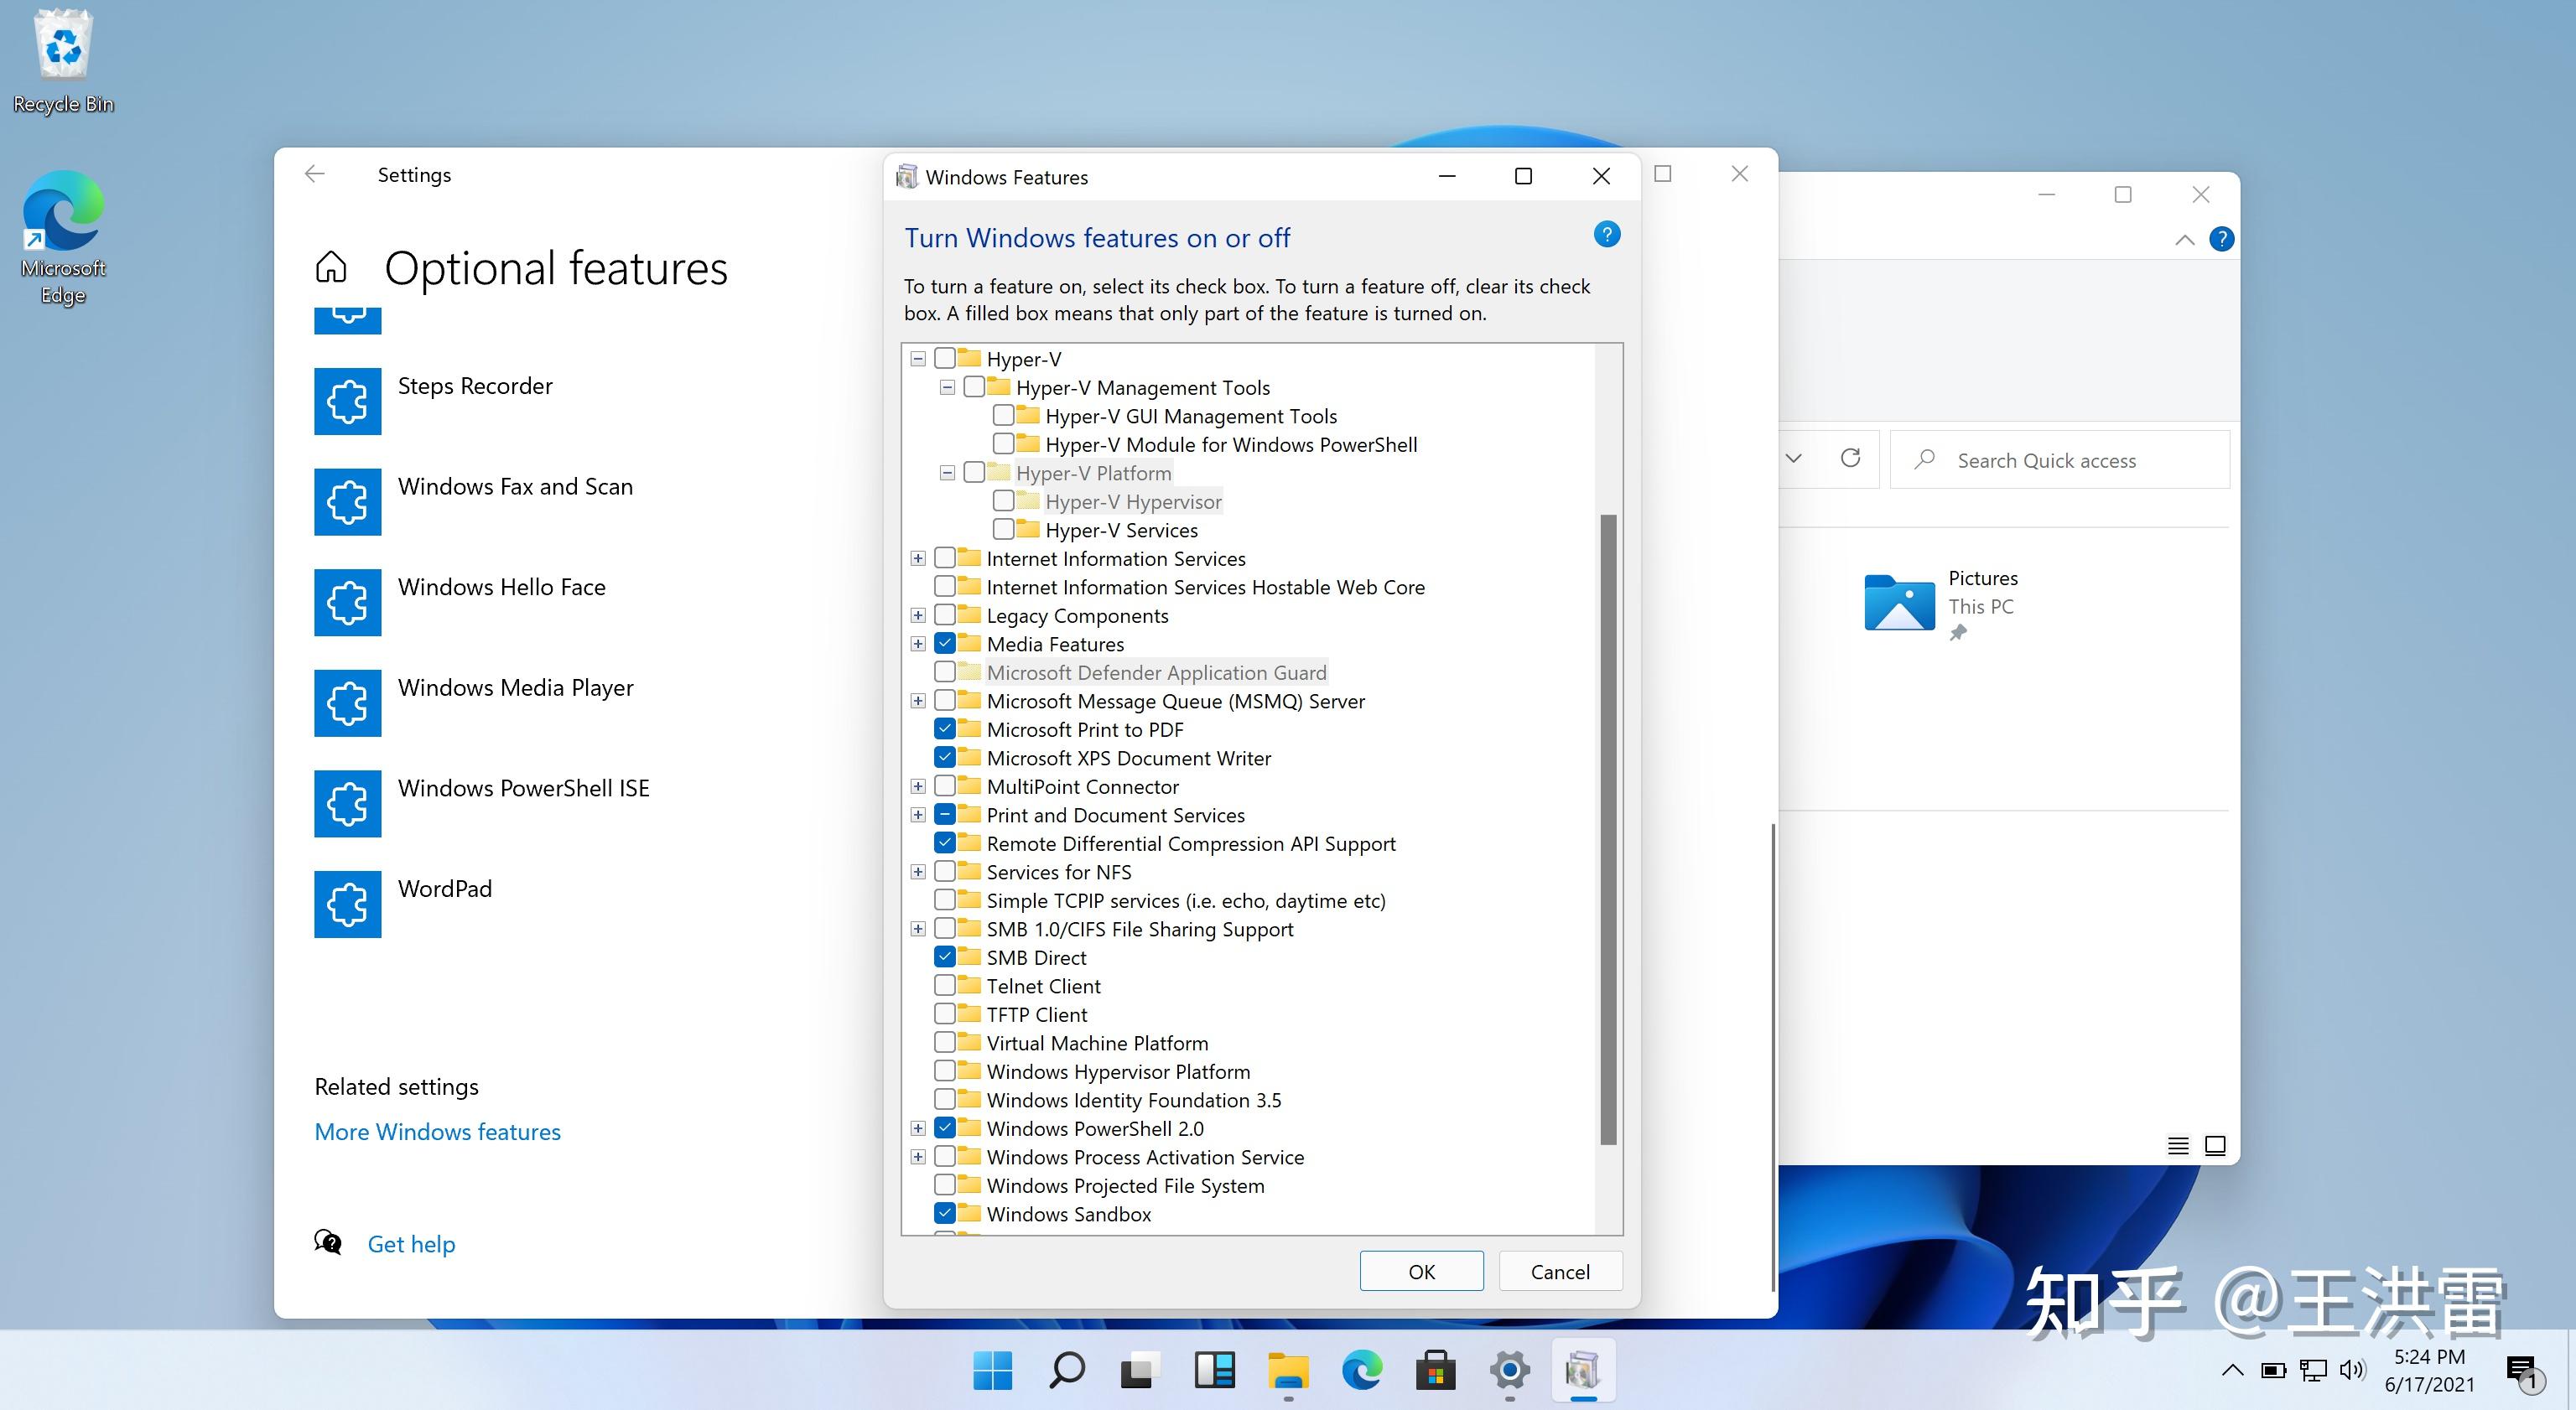
Task: Click the refresh icon in File Explorer
Action: pos(1850,458)
